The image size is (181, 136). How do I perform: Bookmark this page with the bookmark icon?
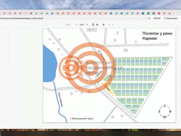(x=149, y=18)
